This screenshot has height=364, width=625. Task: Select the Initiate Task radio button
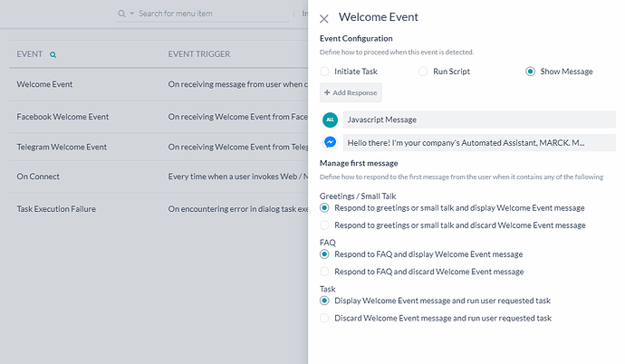coord(325,72)
